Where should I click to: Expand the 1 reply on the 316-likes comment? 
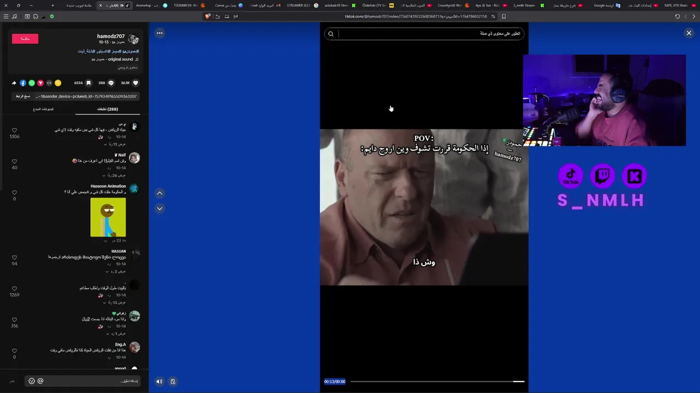pos(116,334)
